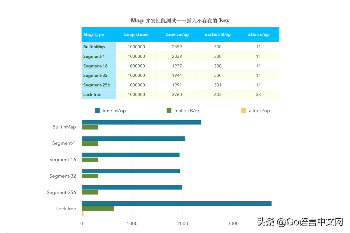350x233 pixels.
Task: Click the green malloc bar for Lock-free
Action: (98, 209)
